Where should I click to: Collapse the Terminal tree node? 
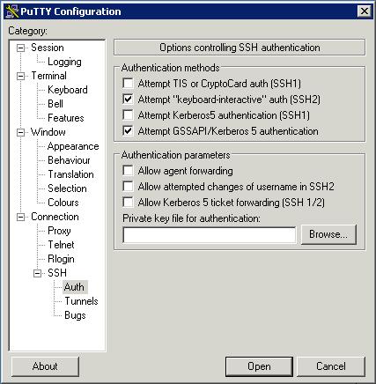tap(21, 76)
